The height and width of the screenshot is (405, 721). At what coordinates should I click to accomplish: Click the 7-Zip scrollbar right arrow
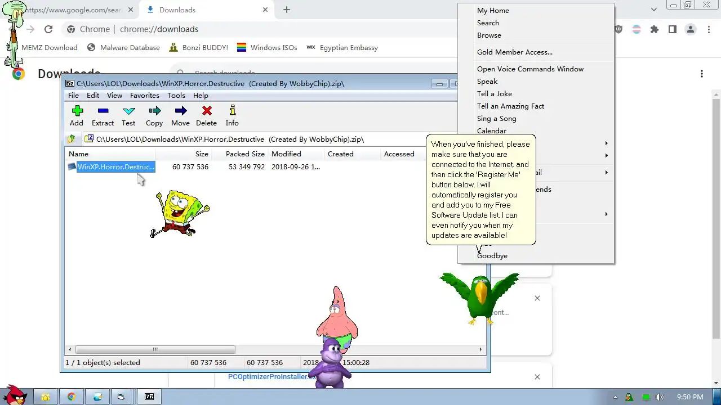(x=480, y=349)
